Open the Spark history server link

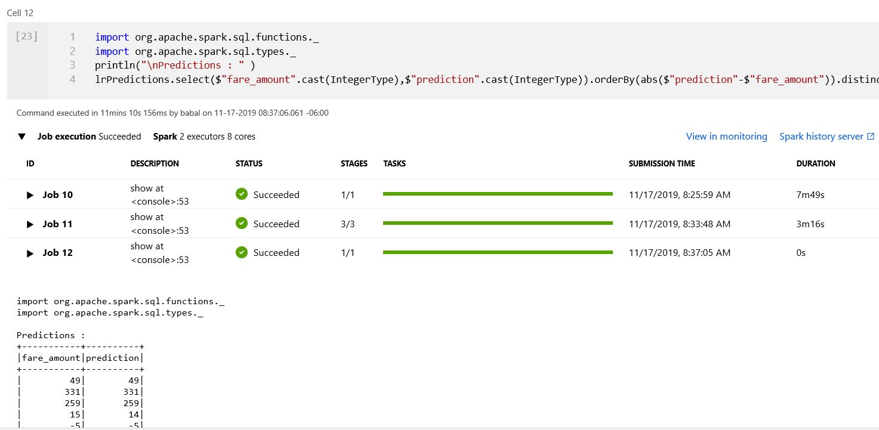pos(821,137)
